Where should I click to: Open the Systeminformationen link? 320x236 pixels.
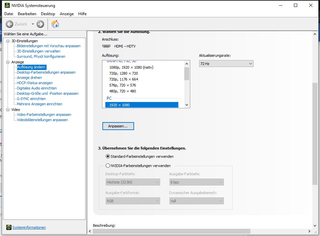[29, 227]
